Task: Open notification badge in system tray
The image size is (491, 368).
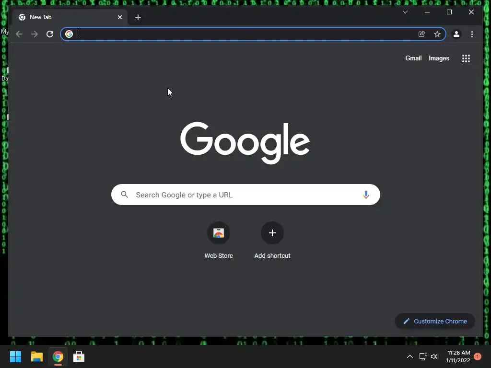Action: [x=478, y=356]
